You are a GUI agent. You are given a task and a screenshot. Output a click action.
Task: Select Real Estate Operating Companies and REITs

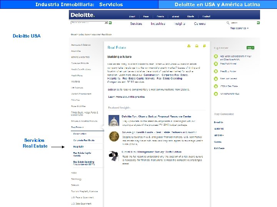pyautogui.click(x=84, y=163)
